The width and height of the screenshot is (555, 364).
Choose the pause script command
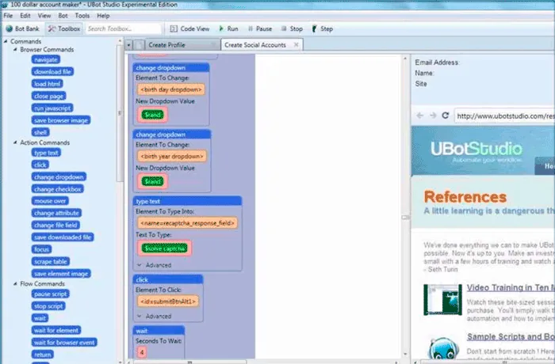50,294
